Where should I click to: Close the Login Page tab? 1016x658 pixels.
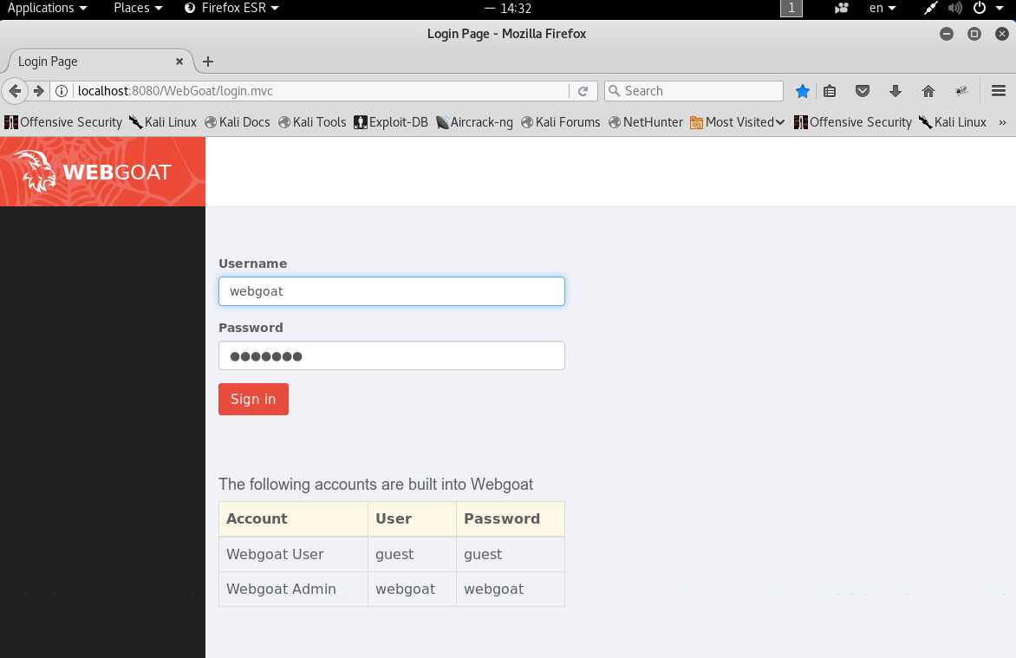[179, 62]
